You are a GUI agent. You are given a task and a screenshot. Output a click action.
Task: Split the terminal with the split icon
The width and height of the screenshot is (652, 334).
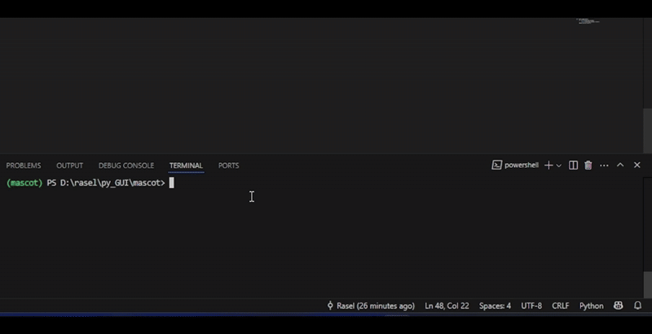573,165
